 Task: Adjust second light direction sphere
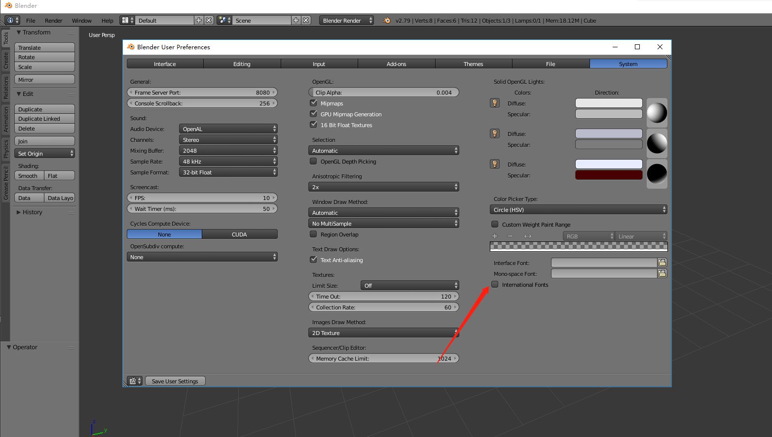pyautogui.click(x=657, y=143)
